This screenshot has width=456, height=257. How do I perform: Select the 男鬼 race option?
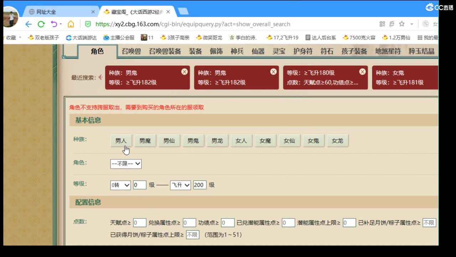(193, 140)
